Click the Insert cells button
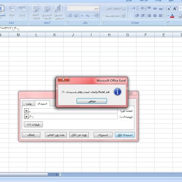This screenshot has height=182, width=182. pos(22,12)
